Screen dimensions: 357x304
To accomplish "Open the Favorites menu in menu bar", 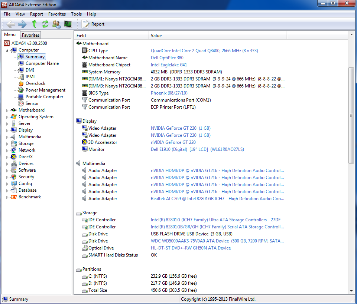I will [57, 14].
